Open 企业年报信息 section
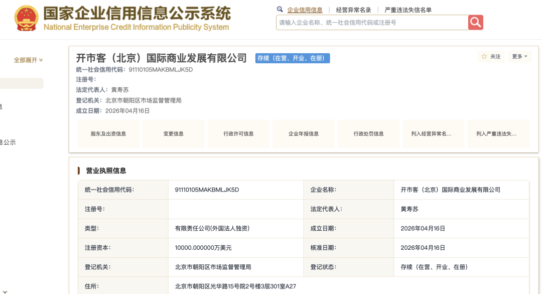This screenshot has height=294, width=542. click(303, 134)
